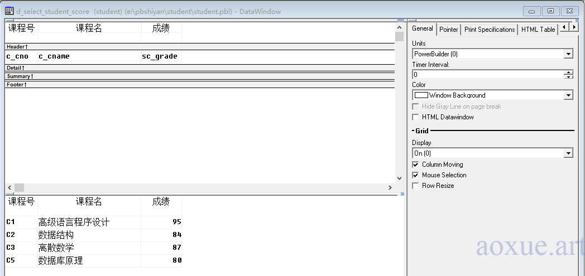This screenshot has height=276, width=585.
Task: Switch to the General tab
Action: 423,28
